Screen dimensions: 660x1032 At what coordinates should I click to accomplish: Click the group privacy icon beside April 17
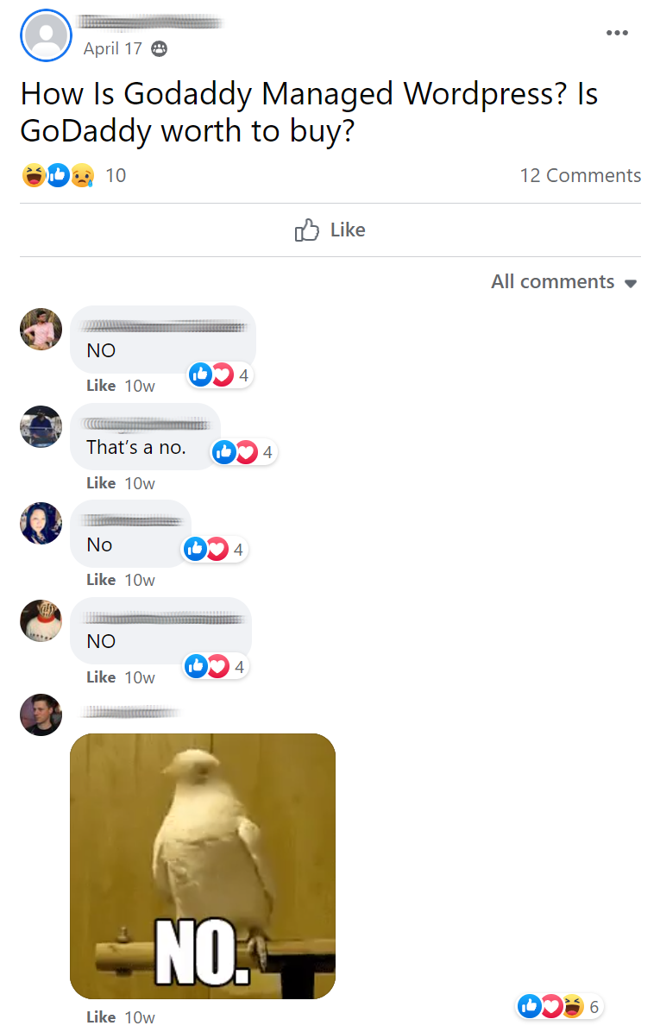(160, 48)
